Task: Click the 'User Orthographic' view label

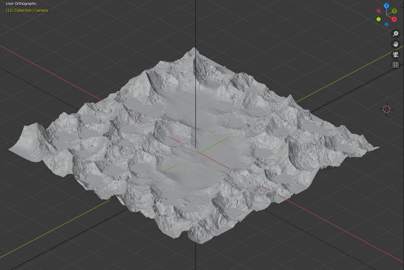Action: coord(21,3)
